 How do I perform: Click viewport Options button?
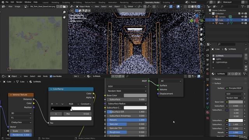coord(199,10)
